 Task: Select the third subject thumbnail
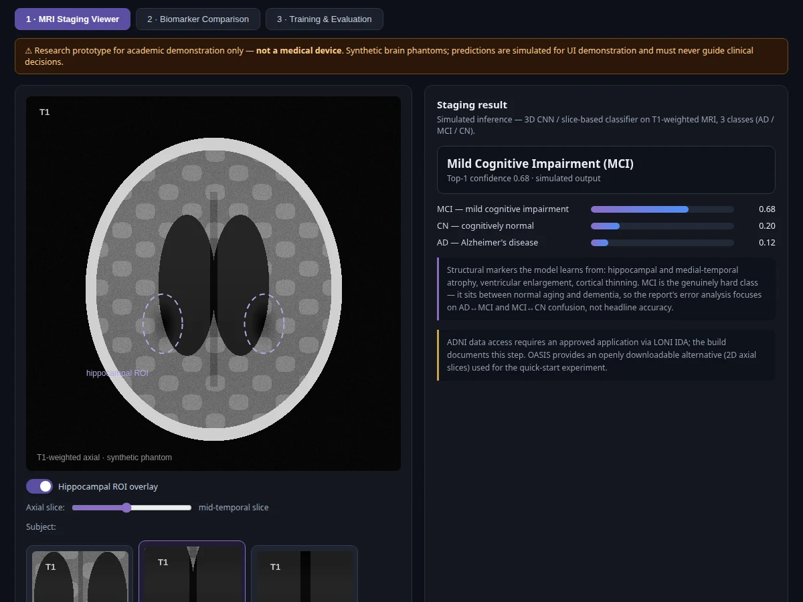click(x=304, y=574)
